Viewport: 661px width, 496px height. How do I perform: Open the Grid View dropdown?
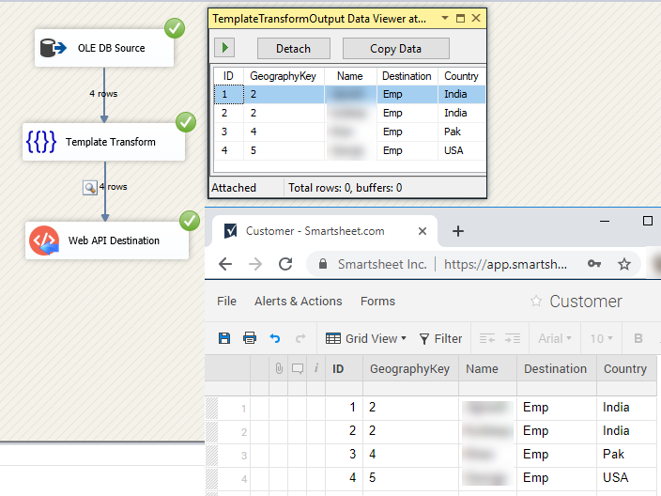366,338
